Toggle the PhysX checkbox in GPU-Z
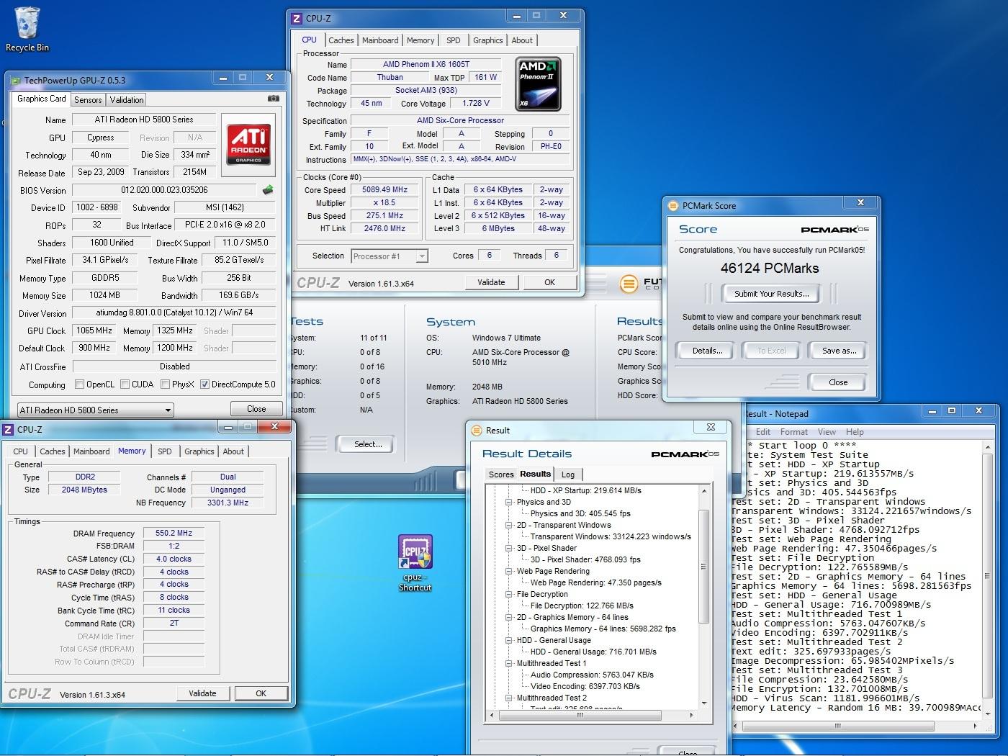Screen dimensions: 1008x756 point(165,384)
